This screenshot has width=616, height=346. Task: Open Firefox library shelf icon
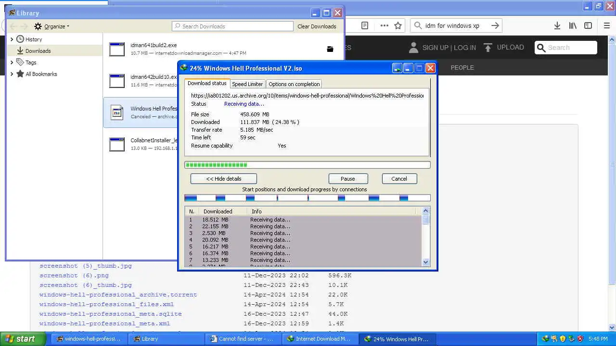coord(573,25)
